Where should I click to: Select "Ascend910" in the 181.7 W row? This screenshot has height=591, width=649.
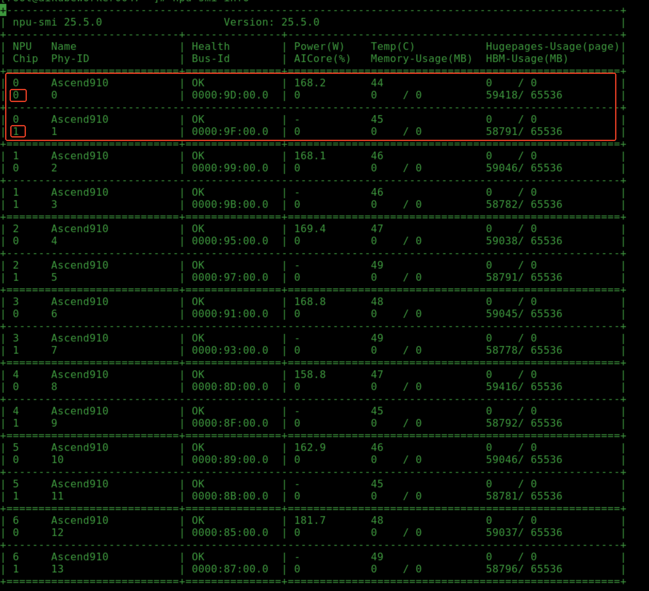tap(80, 520)
